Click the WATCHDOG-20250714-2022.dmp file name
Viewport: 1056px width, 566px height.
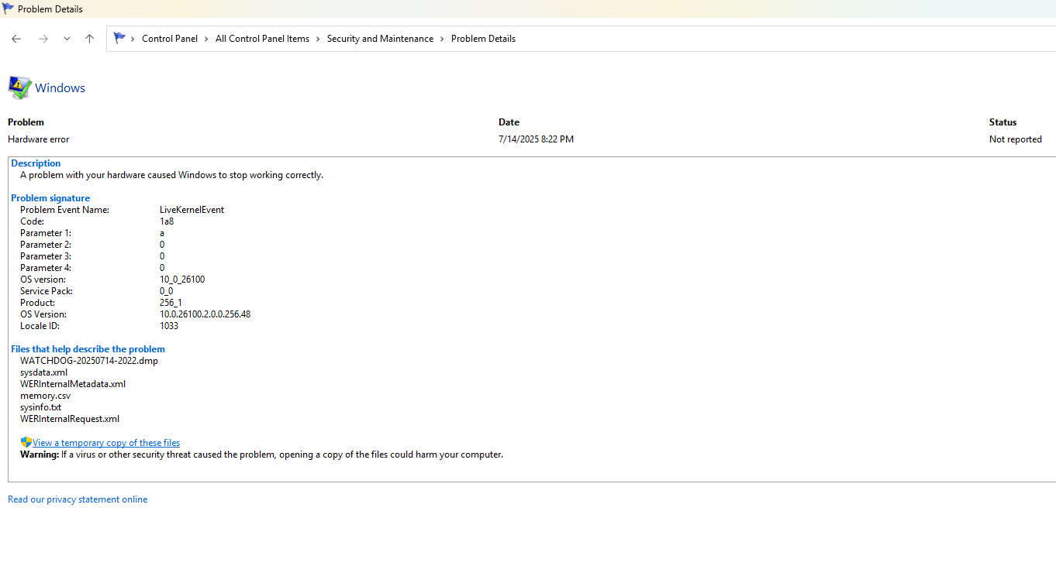(x=89, y=361)
